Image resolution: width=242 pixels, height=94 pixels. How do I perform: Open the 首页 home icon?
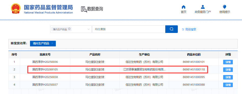coord(183,7)
